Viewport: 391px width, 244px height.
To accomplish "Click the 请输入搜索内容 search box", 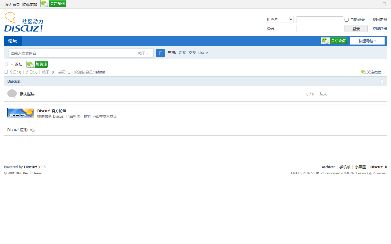I will click(x=72, y=53).
